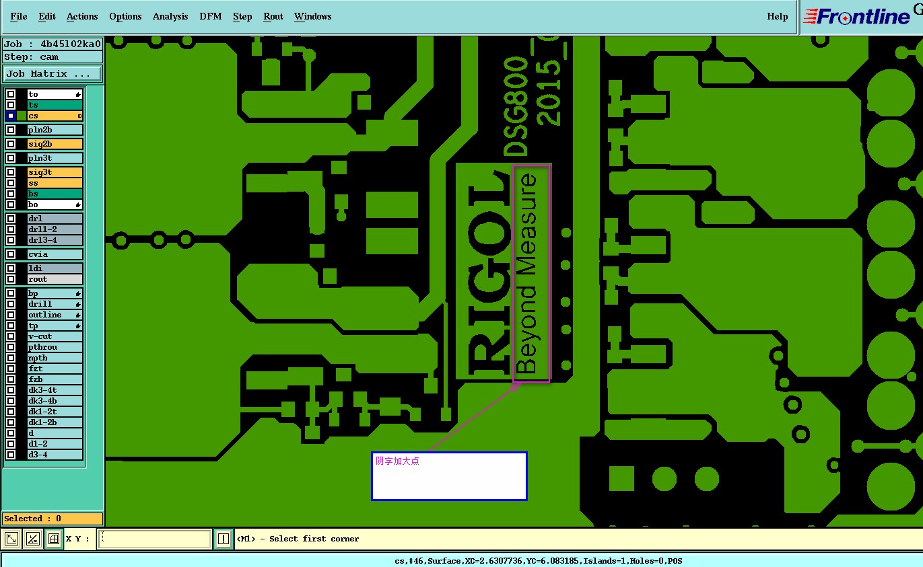Screen dimensions: 923x567
Task: Select the cvia layer name
Action: [55, 254]
